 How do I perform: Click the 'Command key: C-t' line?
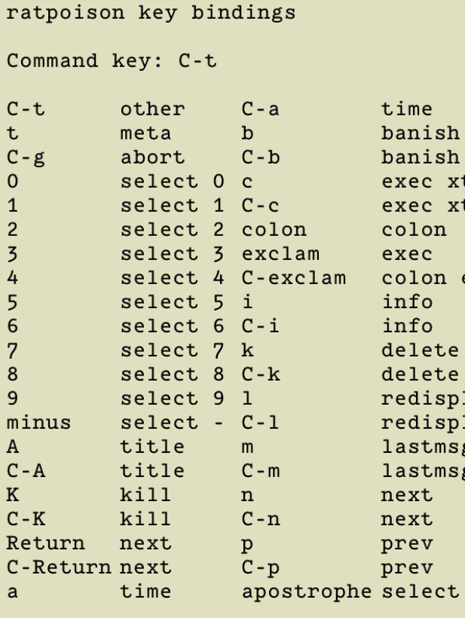(x=112, y=61)
